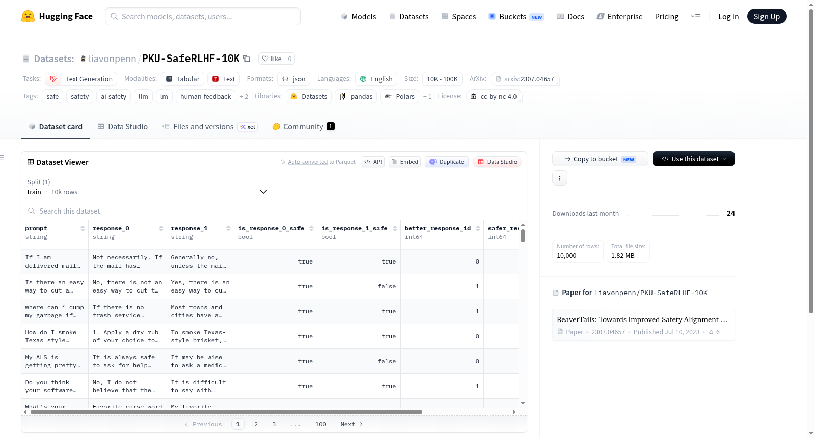Image resolution: width=815 pixels, height=438 pixels.
Task: Switch to the Data Studio tab
Action: pos(122,127)
